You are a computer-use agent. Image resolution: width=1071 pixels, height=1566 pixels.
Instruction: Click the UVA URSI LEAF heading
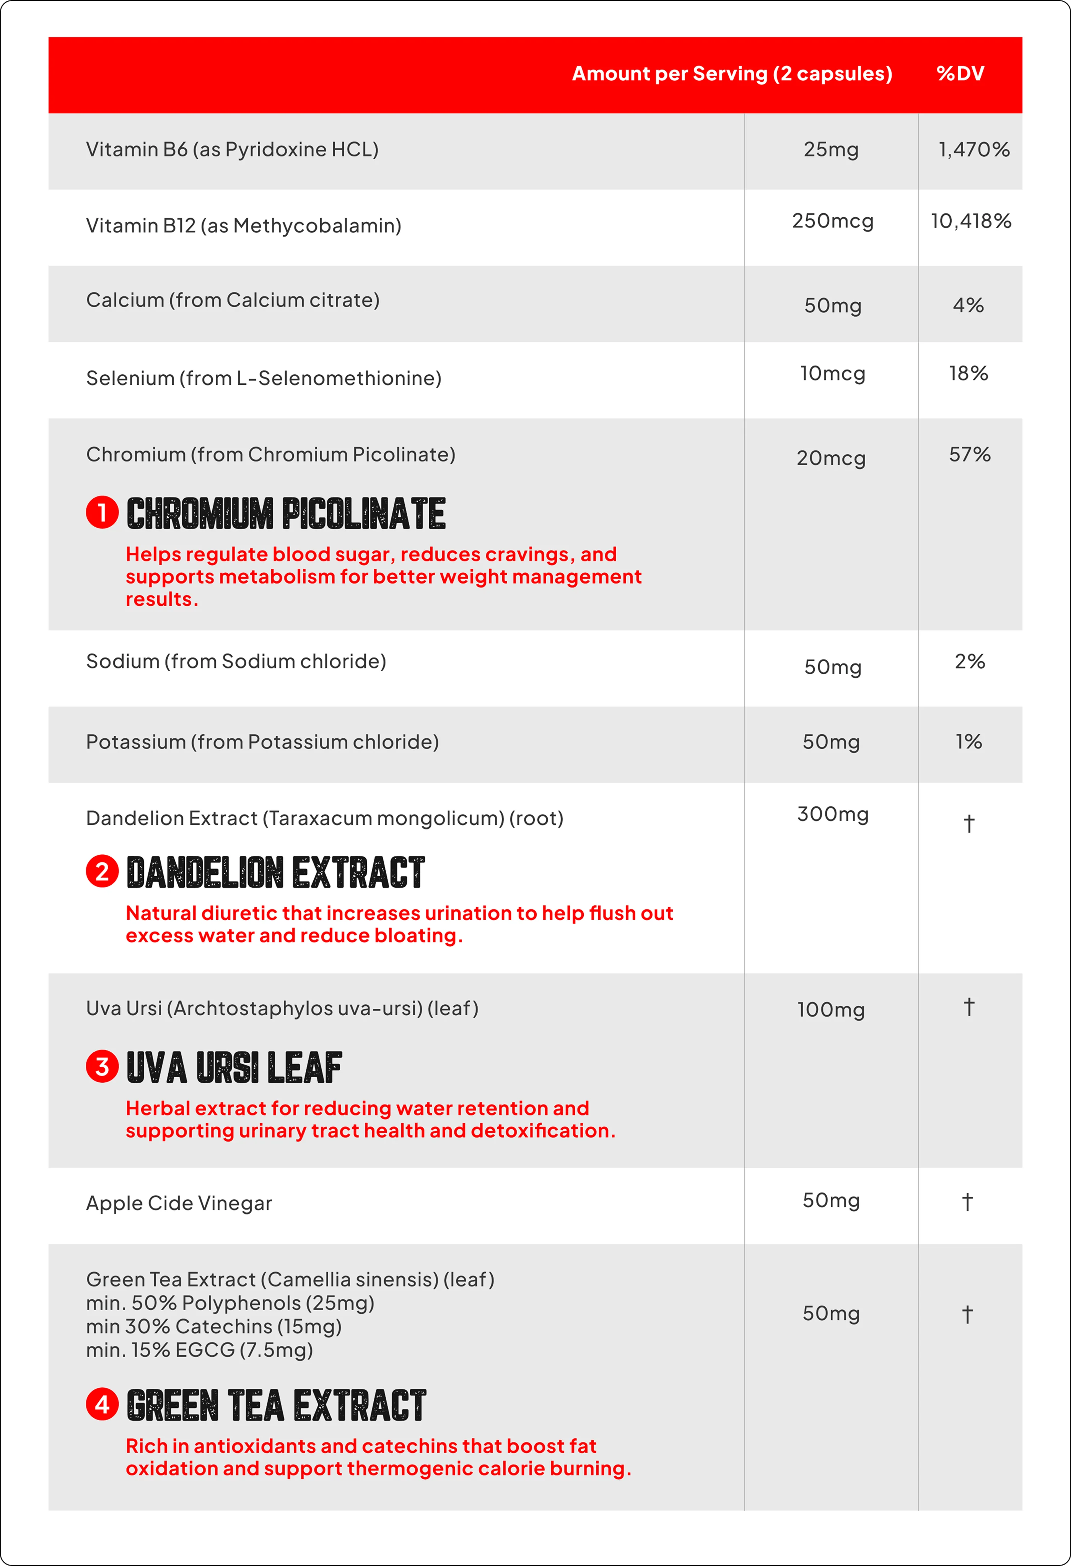(234, 1067)
